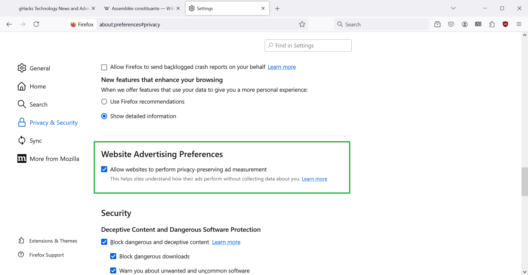Open Learn more about ad measurement

pos(314,179)
